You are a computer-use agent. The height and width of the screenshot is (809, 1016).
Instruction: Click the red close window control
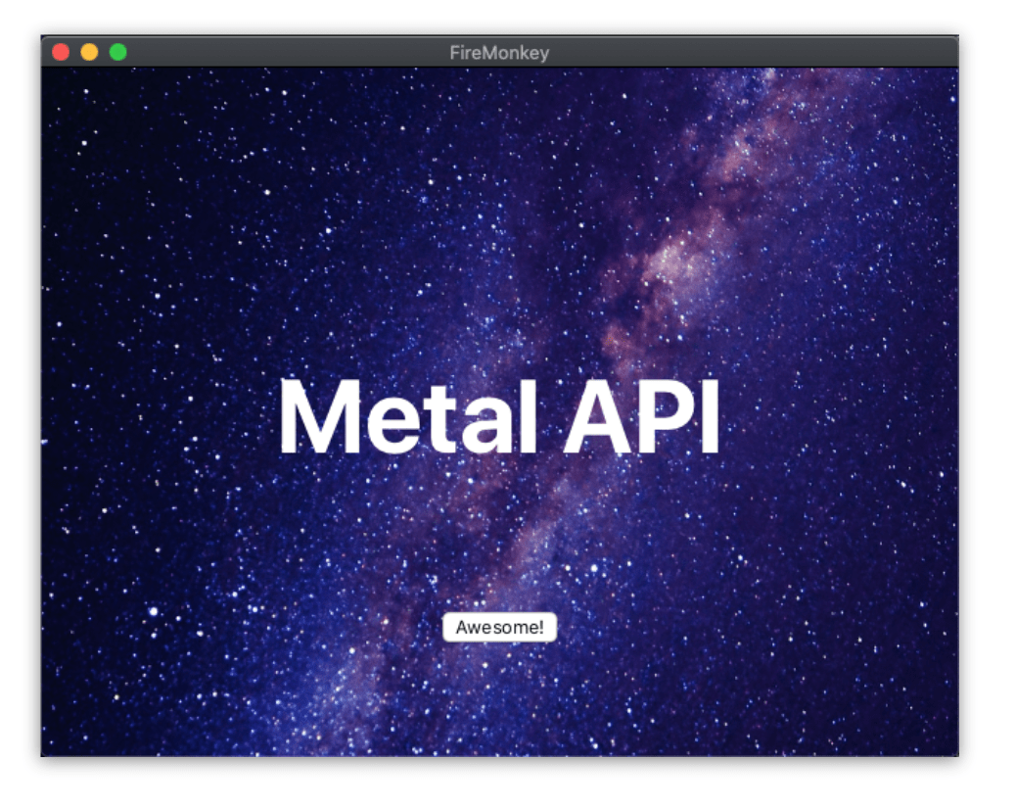click(61, 52)
